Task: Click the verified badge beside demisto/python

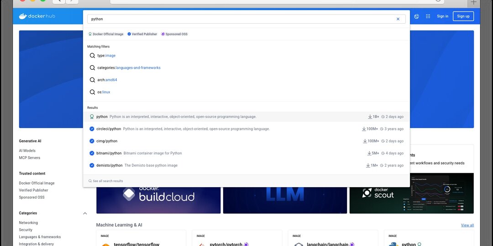Action: click(x=92, y=165)
